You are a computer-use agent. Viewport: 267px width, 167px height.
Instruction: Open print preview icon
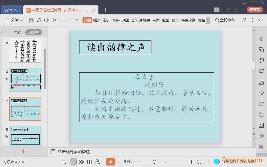54,20
